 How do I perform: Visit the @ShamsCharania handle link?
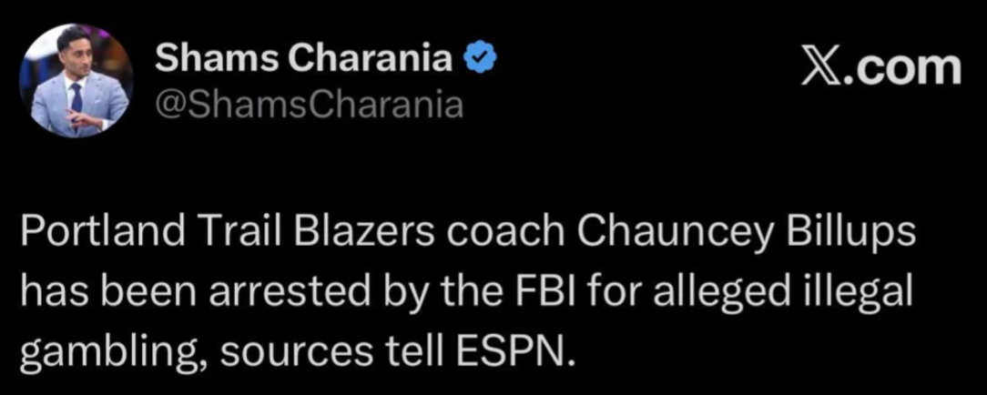point(309,105)
